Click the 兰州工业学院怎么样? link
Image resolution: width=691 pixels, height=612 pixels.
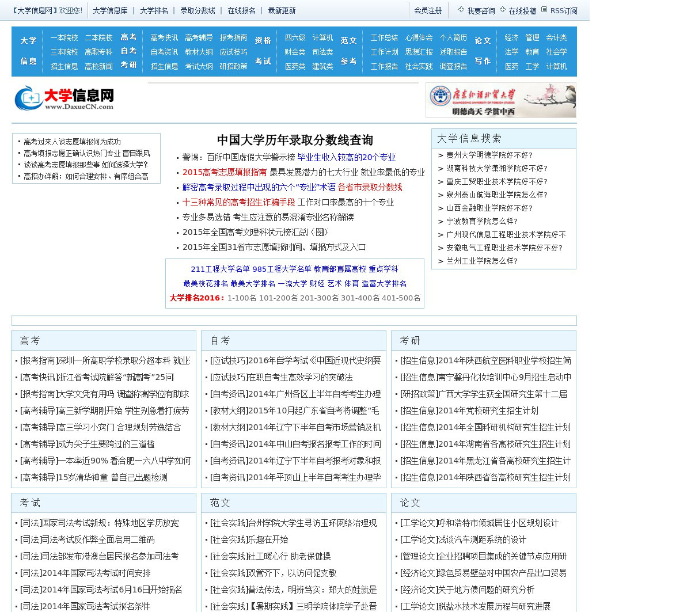tap(481, 261)
